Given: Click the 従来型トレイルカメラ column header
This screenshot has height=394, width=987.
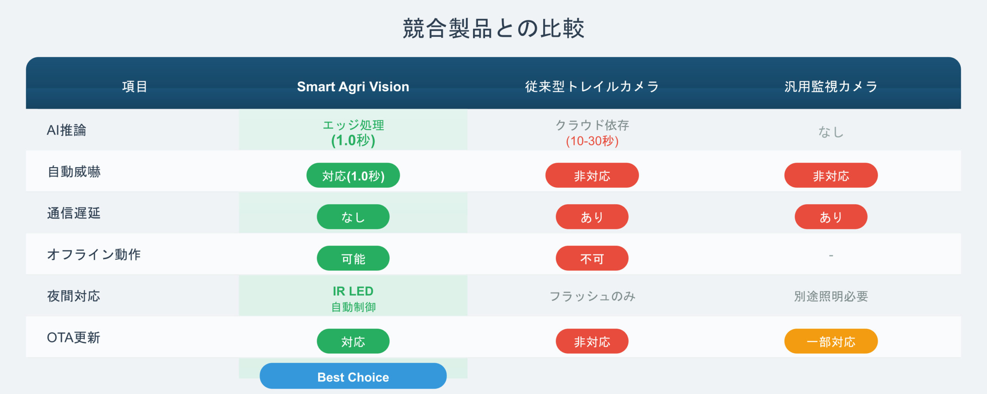Looking at the screenshot, I should (x=592, y=87).
